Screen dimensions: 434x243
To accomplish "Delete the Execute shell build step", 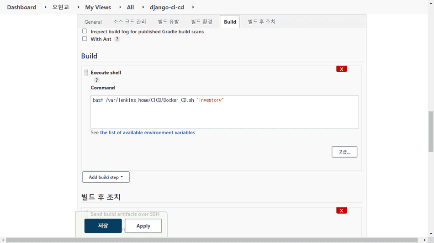I will pyautogui.click(x=342, y=69).
